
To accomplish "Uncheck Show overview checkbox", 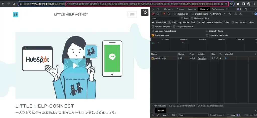I will point(153,35).
